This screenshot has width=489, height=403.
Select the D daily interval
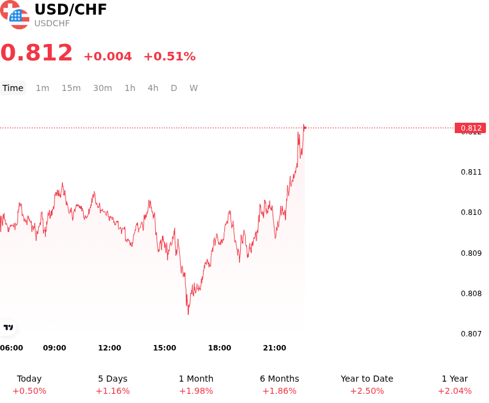174,88
